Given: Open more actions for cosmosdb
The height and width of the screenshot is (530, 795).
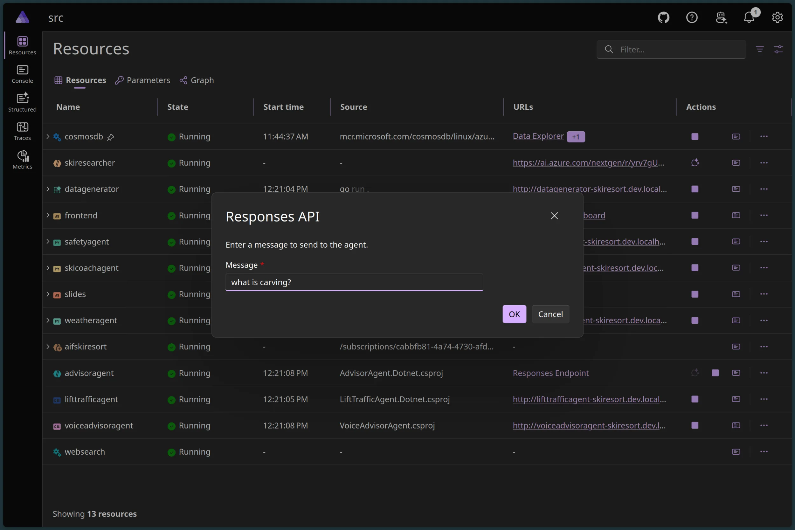Looking at the screenshot, I should (x=764, y=137).
